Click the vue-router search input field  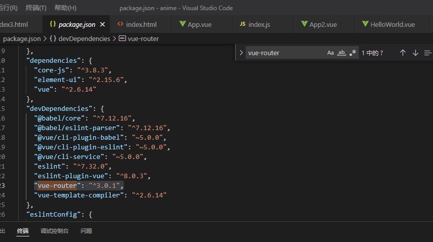(286, 53)
